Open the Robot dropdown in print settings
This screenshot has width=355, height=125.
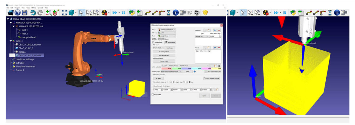pos(167,29)
